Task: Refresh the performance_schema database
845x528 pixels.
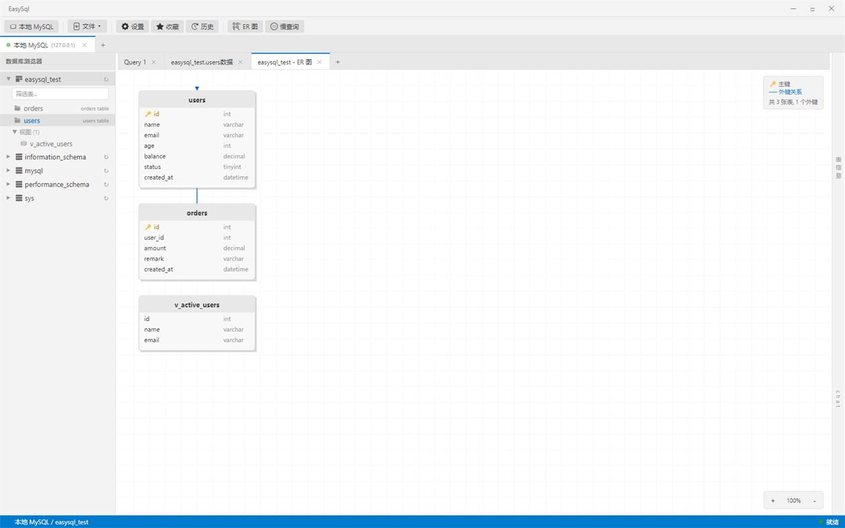Action: click(106, 184)
